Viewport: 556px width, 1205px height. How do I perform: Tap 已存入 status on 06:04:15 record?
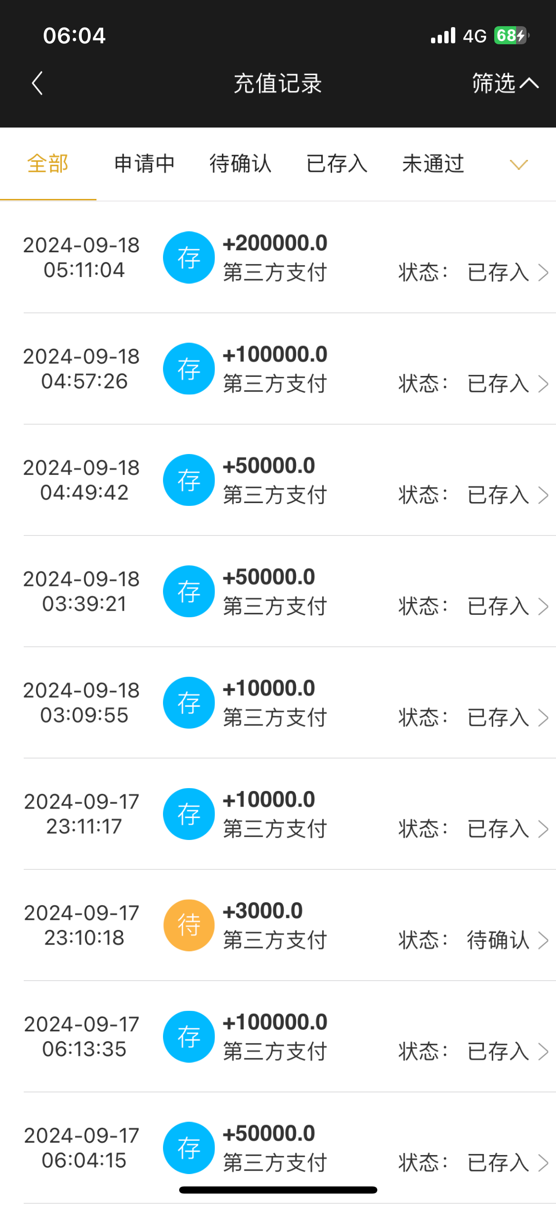(498, 1163)
